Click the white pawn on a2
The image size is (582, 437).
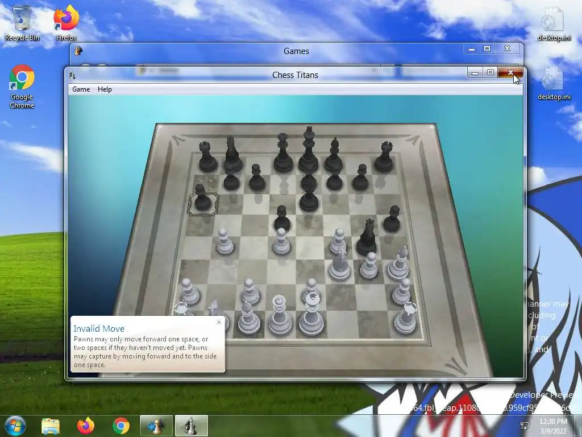(x=190, y=292)
